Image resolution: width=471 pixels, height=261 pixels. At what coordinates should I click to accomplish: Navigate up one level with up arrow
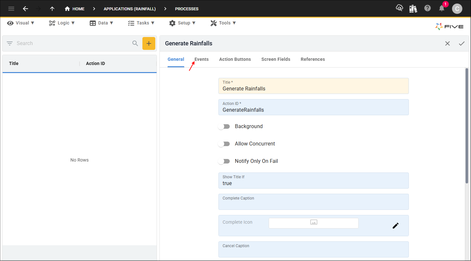point(52,9)
